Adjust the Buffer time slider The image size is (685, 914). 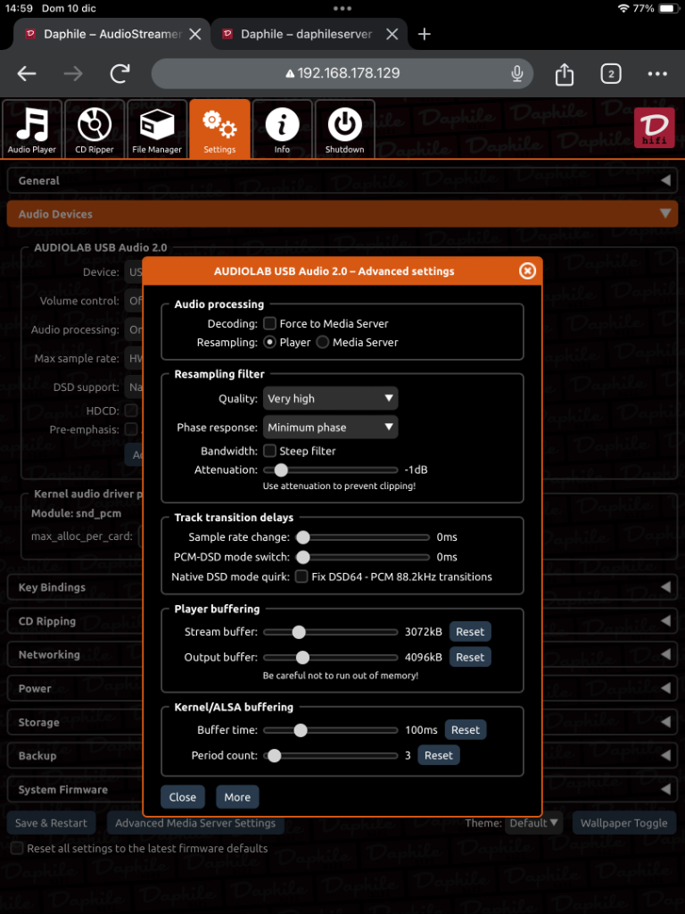coord(330,730)
